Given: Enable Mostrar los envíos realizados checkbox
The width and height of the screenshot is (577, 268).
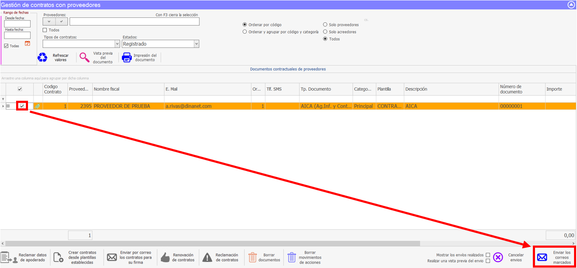Looking at the screenshot, I should (487, 255).
